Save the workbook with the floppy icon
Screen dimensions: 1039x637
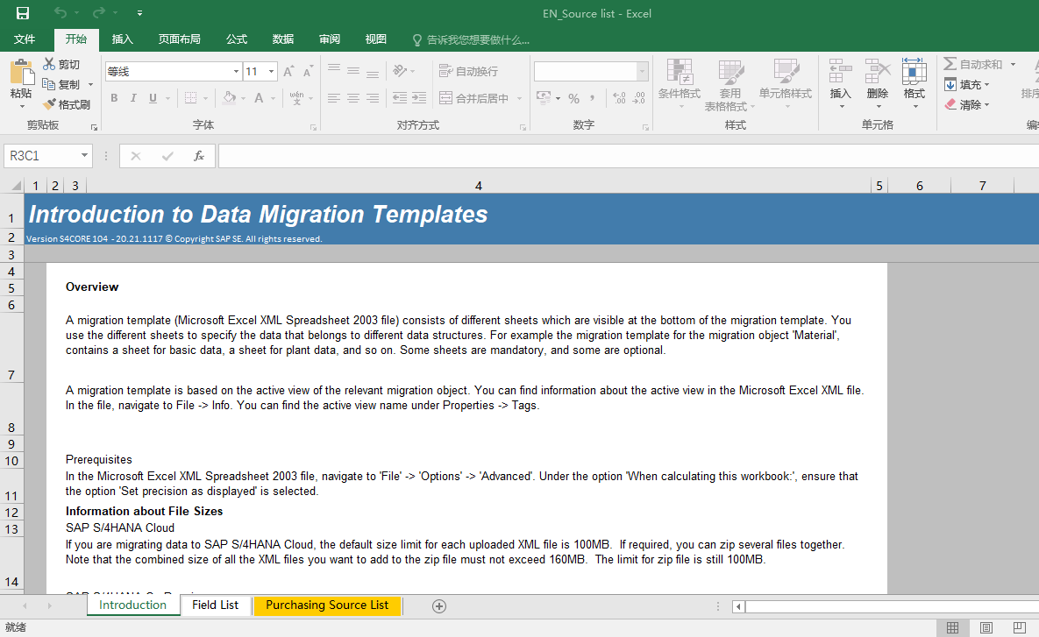click(x=23, y=13)
